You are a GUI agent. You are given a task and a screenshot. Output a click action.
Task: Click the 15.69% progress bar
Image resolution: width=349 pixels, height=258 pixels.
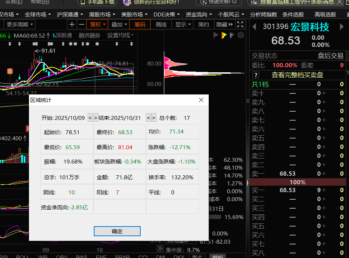pos(215,217)
